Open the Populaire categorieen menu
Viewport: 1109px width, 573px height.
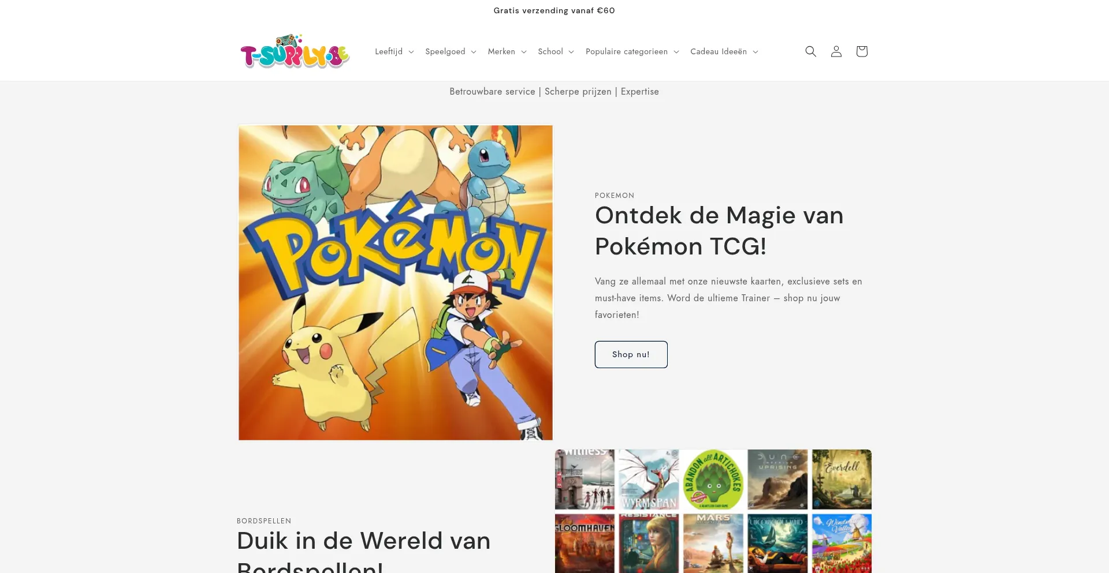click(x=632, y=51)
